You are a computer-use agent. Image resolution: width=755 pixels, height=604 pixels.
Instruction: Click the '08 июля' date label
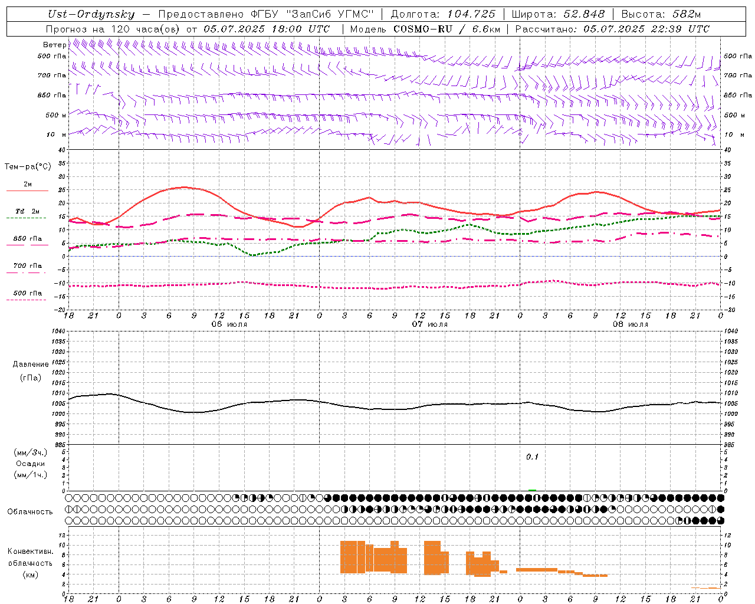pyautogui.click(x=631, y=324)
